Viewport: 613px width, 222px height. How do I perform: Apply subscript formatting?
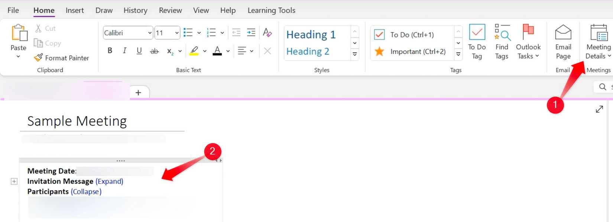(170, 51)
